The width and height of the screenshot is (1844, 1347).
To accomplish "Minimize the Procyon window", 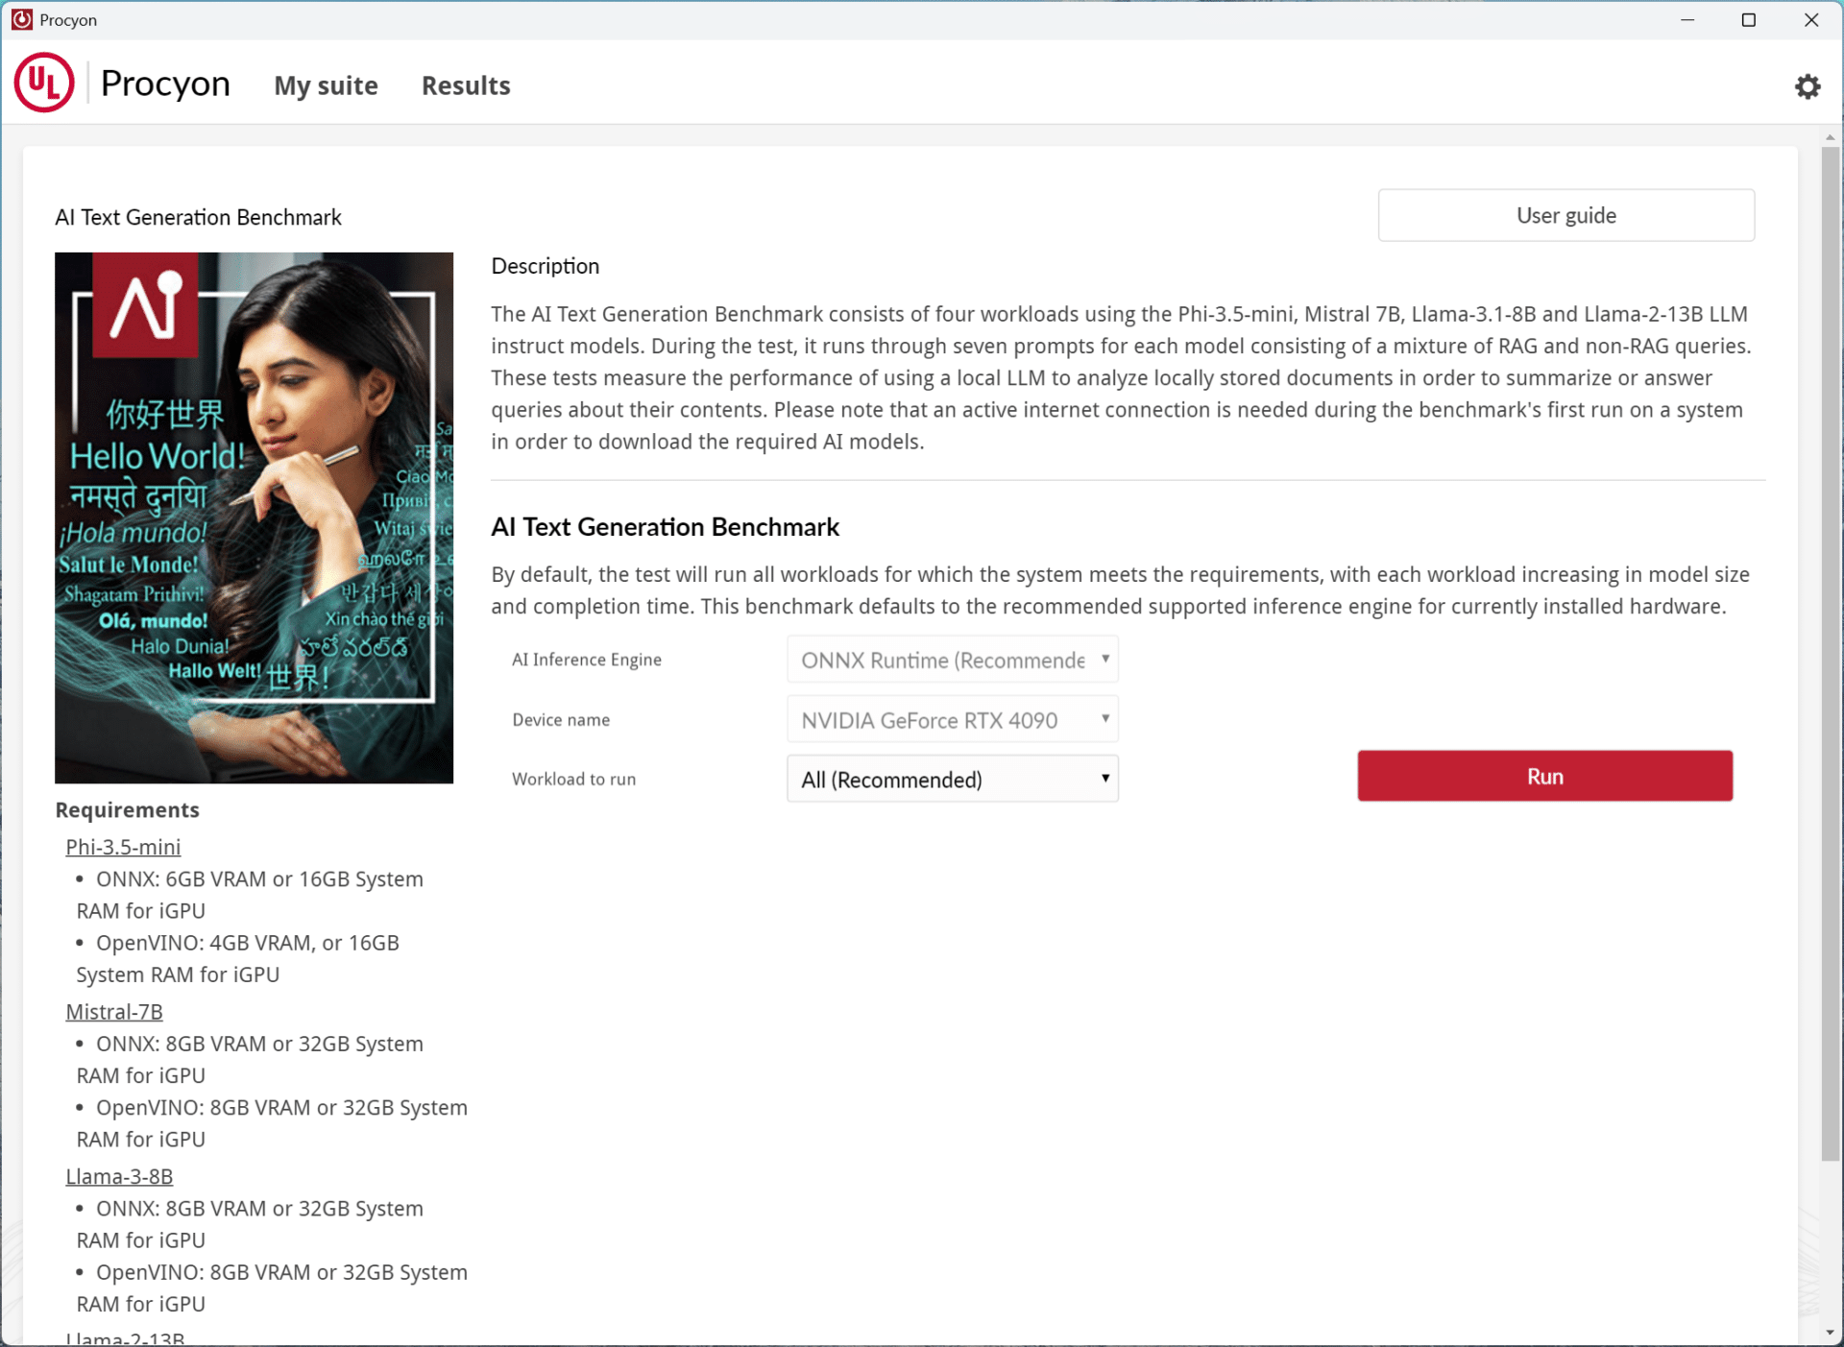I will coord(1687,19).
